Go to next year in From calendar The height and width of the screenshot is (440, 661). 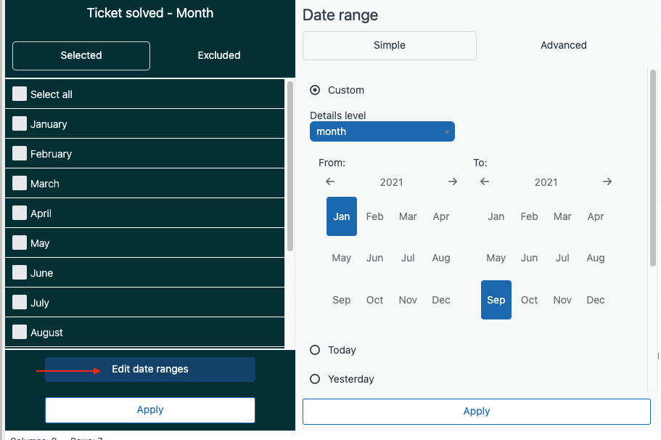coord(453,182)
